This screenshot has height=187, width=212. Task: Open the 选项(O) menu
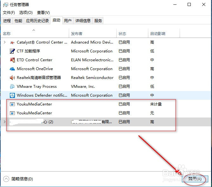(x=26, y=13)
